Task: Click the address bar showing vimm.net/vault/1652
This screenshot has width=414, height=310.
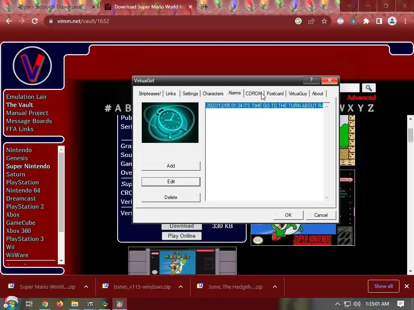Action: 169,21
